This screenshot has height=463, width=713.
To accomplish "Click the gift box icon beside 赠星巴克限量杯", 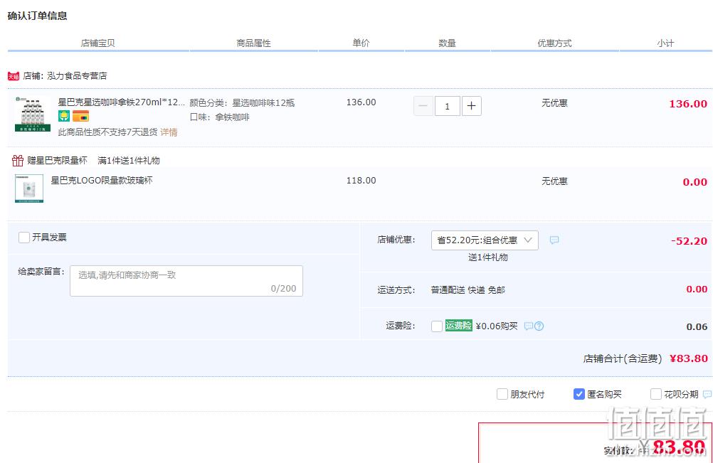I will coord(18,161).
